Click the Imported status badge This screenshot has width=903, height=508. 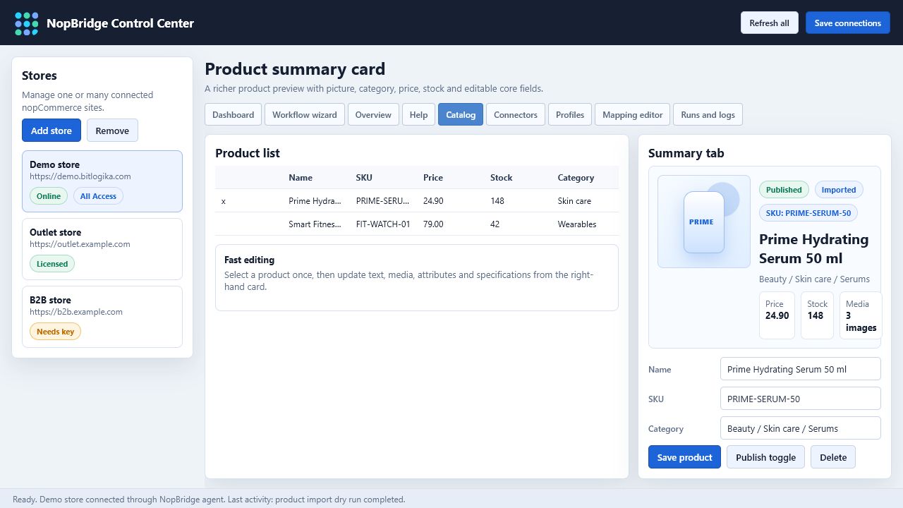point(839,190)
